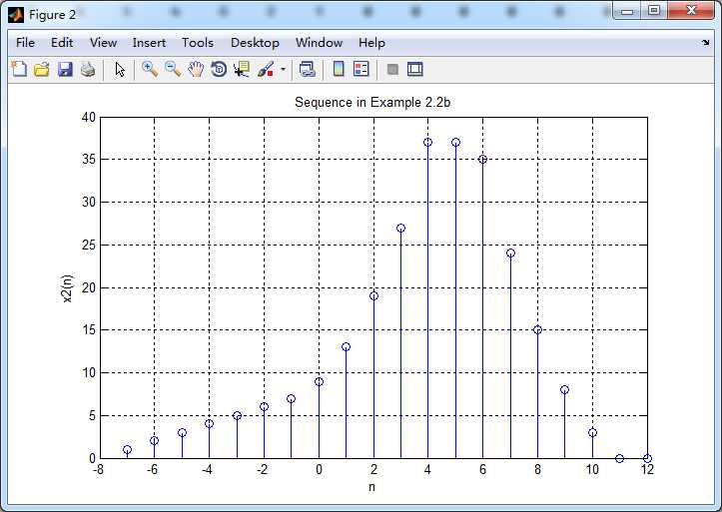
Task: Open the Brush color dropdown arrow
Action: click(283, 70)
